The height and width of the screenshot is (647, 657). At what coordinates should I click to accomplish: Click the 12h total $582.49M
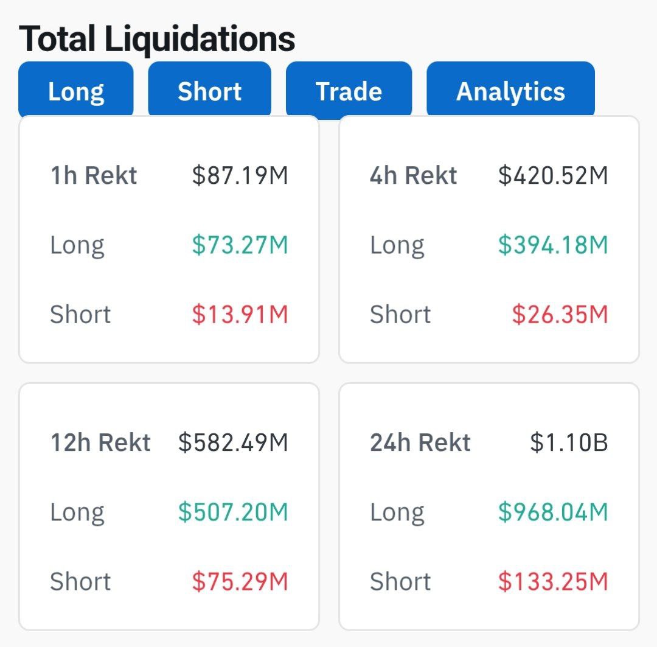[233, 442]
